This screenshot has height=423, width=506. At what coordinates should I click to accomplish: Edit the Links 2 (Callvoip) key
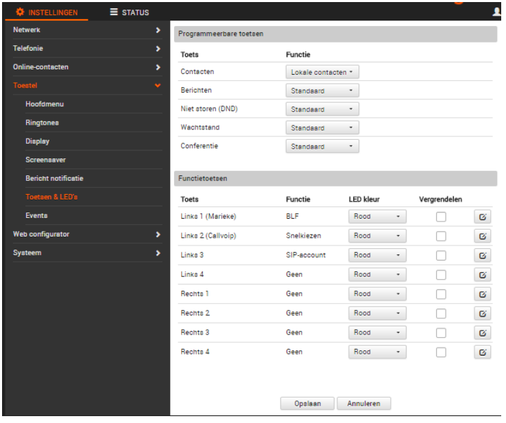[484, 237]
